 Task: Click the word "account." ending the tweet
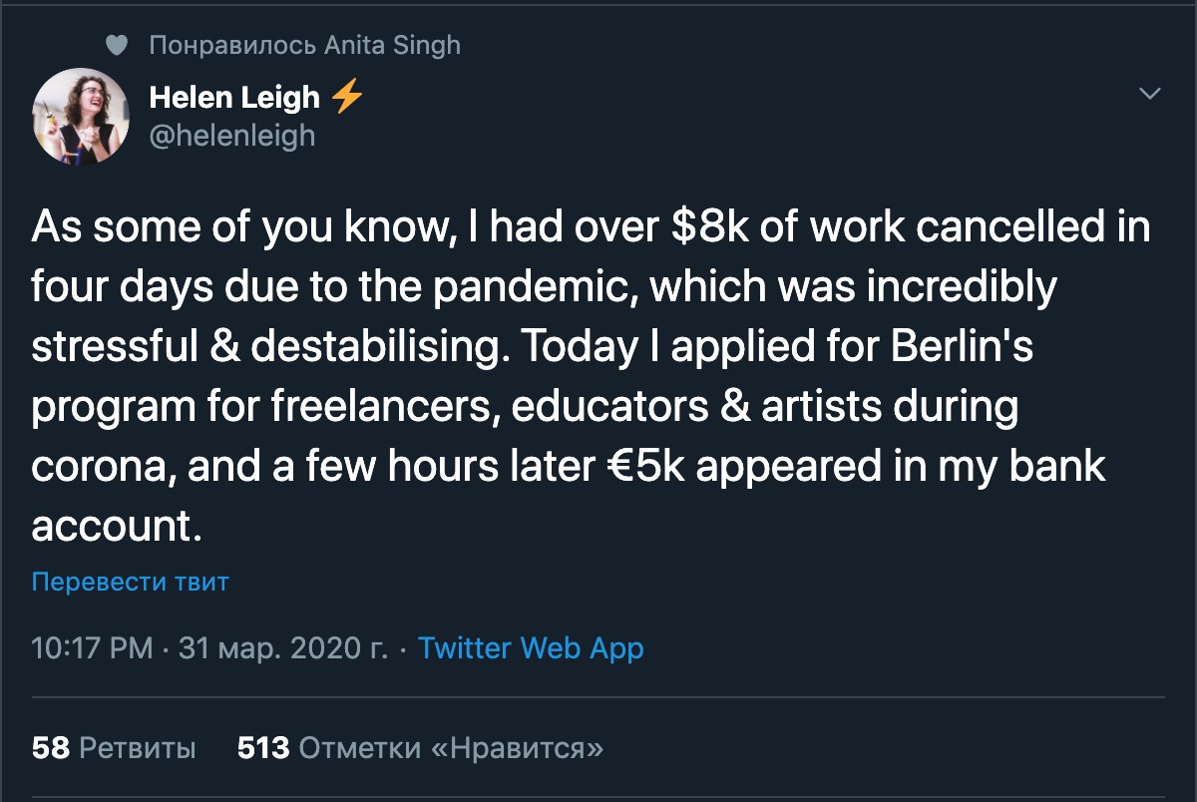[x=117, y=527]
